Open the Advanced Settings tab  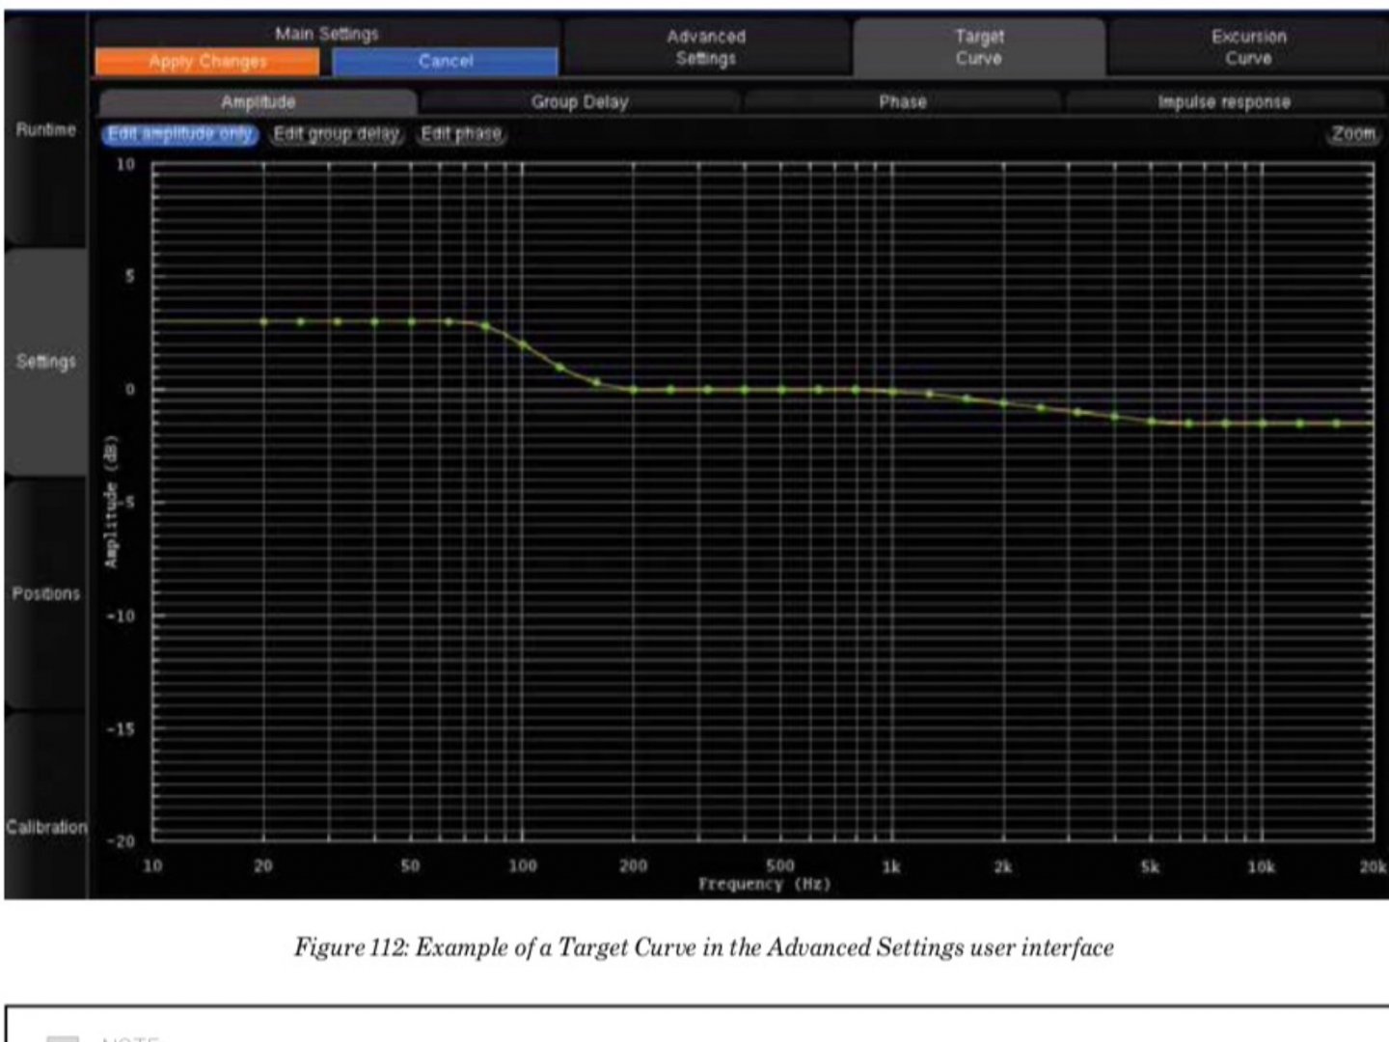click(x=706, y=47)
